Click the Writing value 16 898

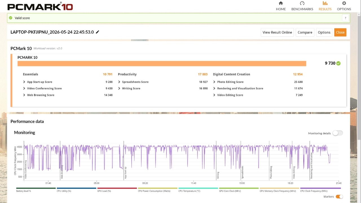point(203,88)
